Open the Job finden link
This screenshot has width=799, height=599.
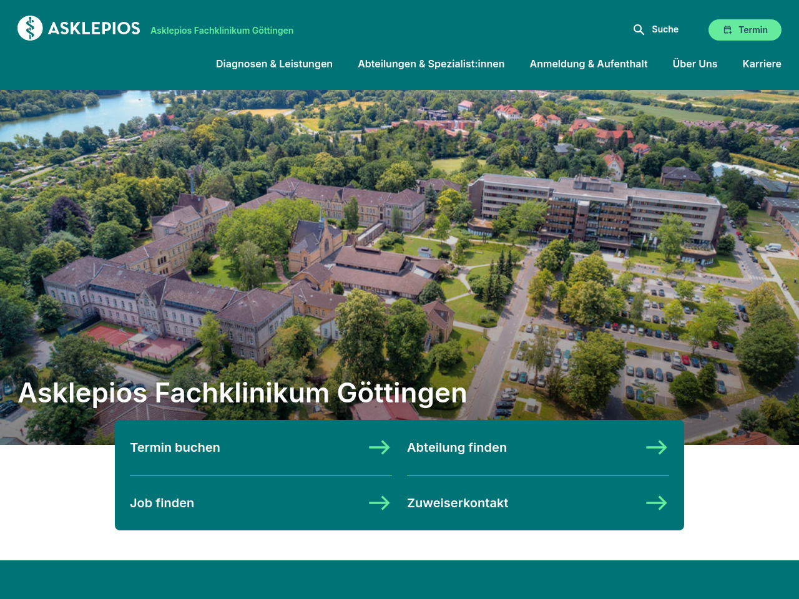162,503
